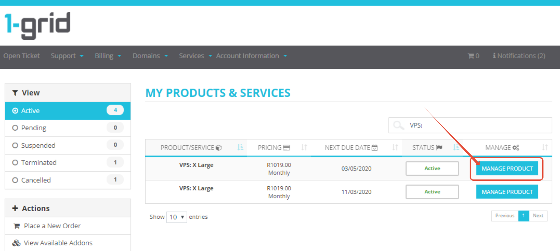Open Notifications (2) in the navbar
The image size is (560, 251).
click(x=519, y=56)
